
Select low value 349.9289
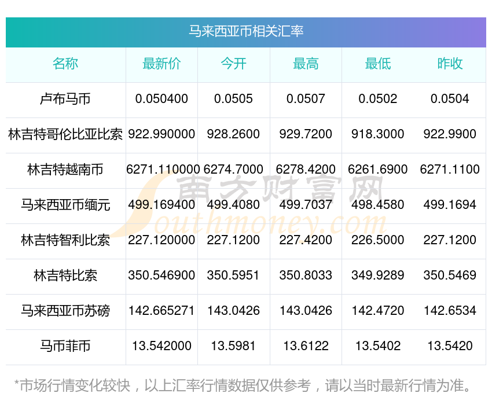point(378,276)
